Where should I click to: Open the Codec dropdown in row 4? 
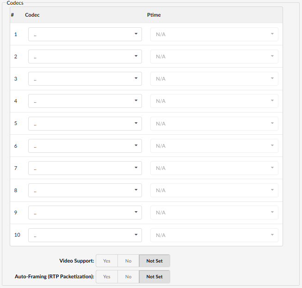(85, 101)
